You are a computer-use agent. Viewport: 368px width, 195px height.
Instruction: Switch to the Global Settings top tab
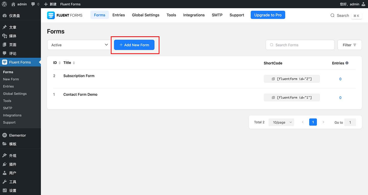[146, 15]
